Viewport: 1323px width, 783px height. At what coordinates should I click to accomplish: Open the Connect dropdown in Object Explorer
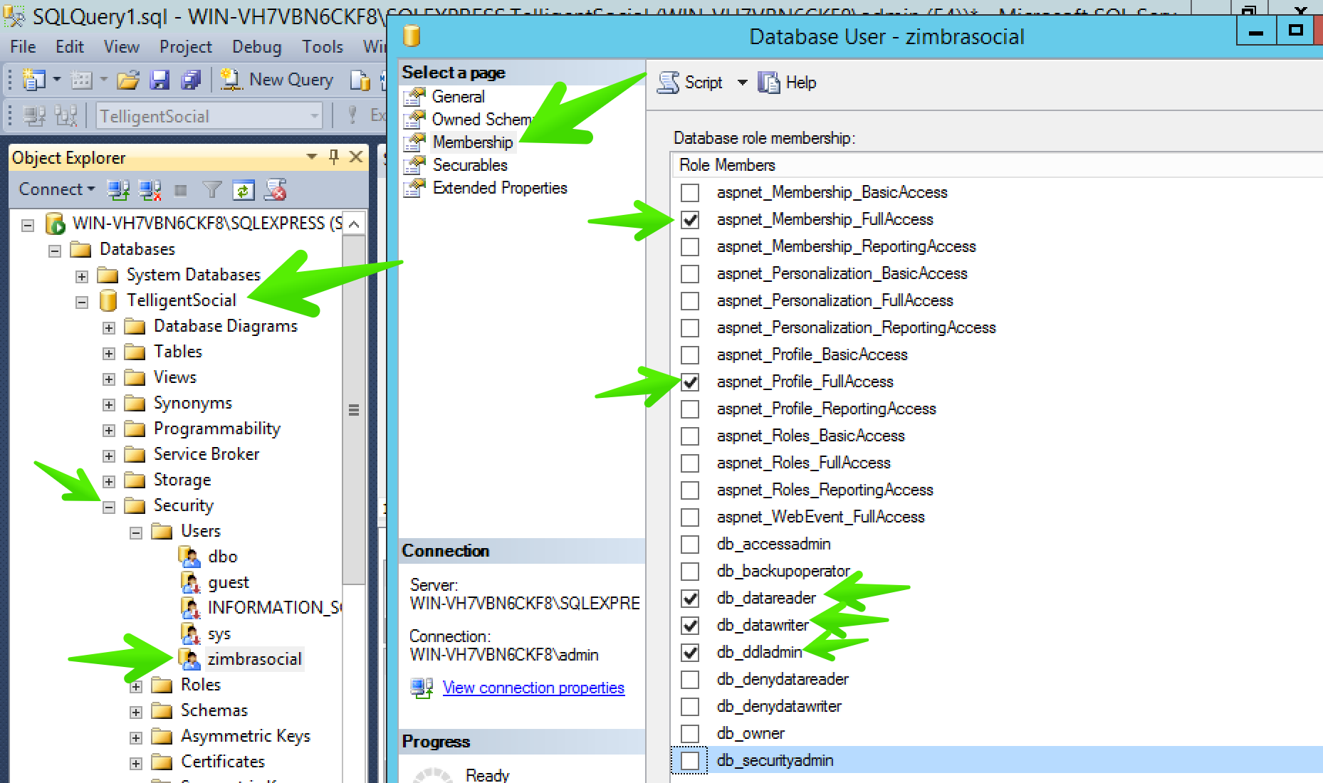[56, 189]
